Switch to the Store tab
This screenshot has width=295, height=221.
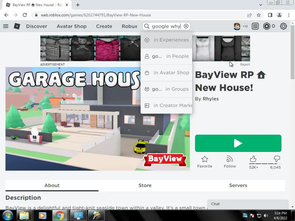pos(145,186)
